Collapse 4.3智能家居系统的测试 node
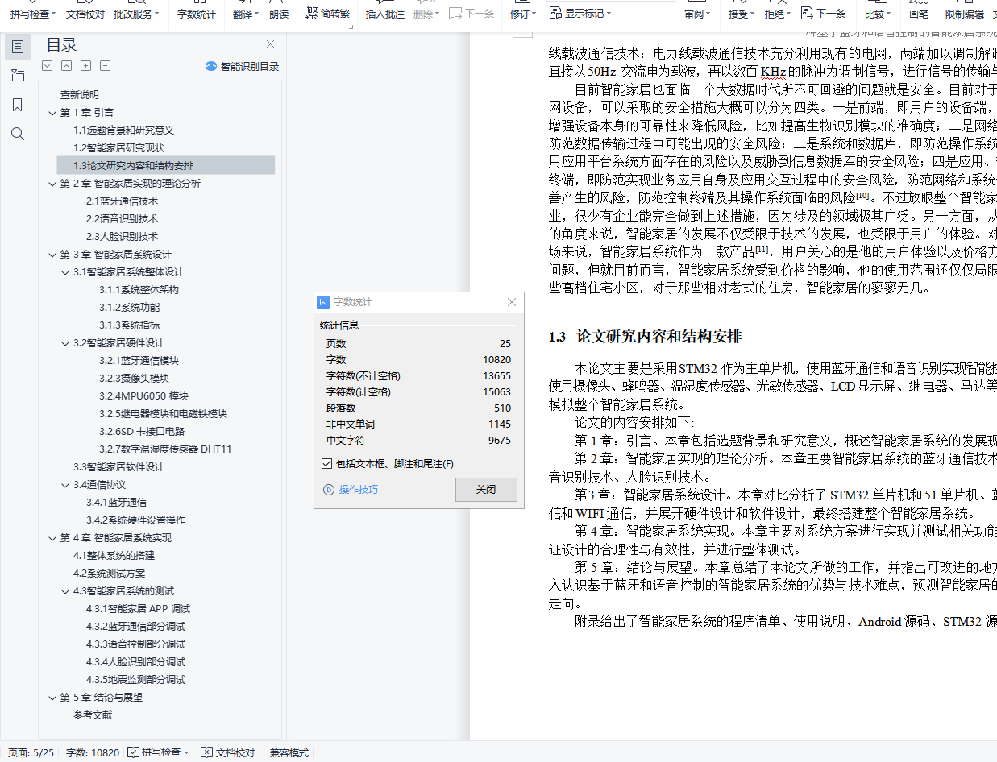The width and height of the screenshot is (997, 762). coord(65,591)
